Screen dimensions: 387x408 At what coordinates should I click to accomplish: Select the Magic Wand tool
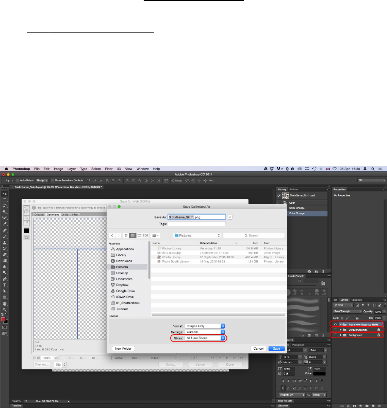pyautogui.click(x=5, y=212)
